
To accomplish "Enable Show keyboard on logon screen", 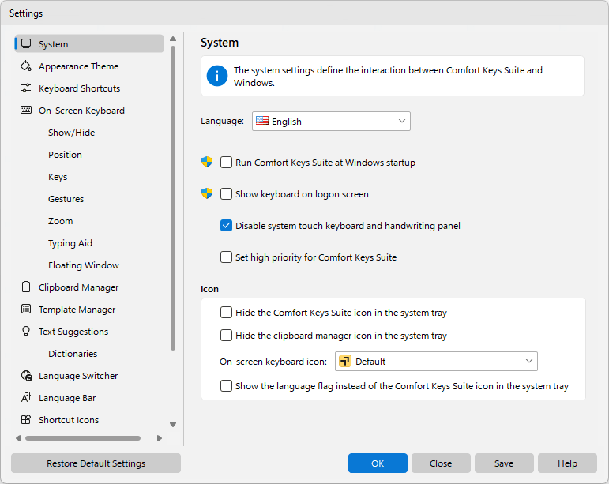I will tap(226, 193).
